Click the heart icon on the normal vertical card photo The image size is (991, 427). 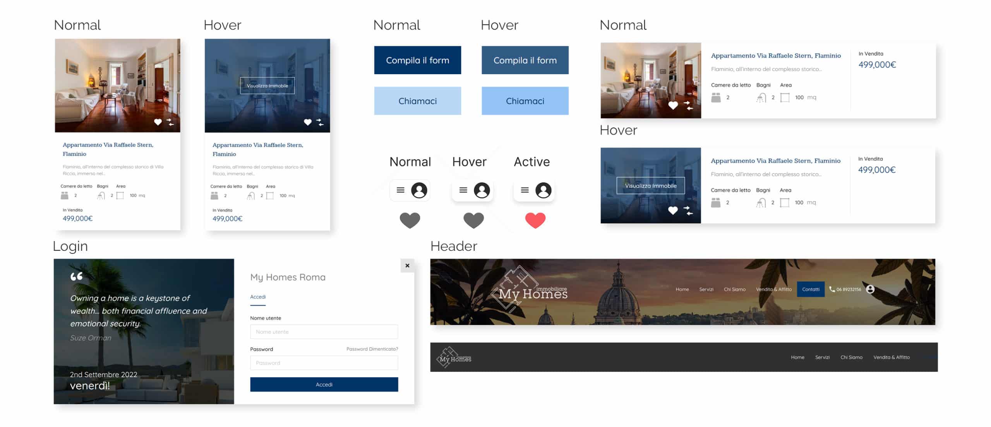pyautogui.click(x=158, y=122)
